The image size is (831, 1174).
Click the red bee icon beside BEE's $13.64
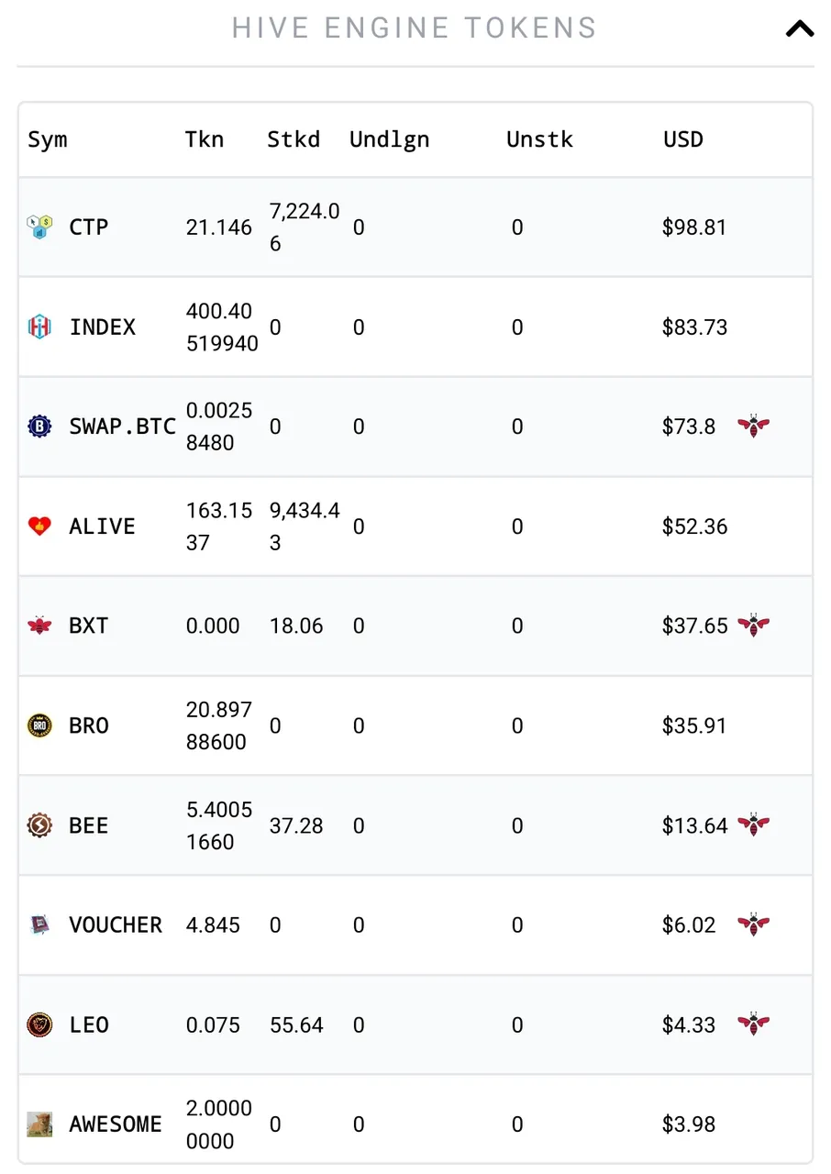753,825
